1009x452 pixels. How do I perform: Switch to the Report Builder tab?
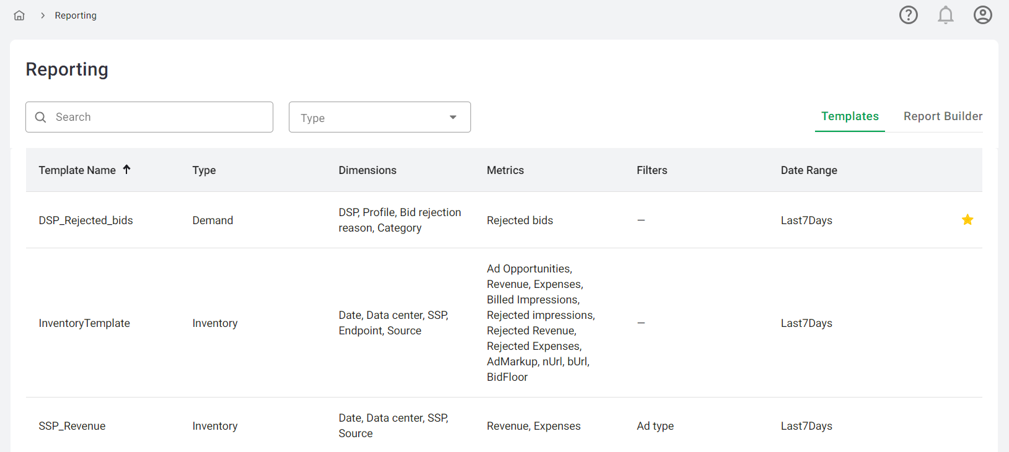pyautogui.click(x=942, y=116)
